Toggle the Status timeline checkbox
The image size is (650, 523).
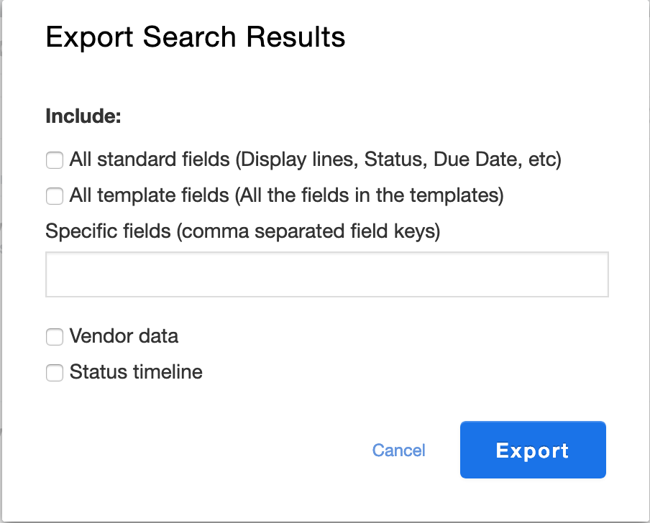tap(55, 373)
